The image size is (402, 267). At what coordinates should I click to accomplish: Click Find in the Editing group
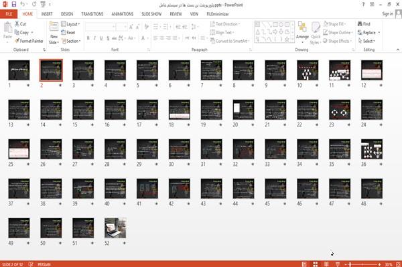click(x=364, y=24)
